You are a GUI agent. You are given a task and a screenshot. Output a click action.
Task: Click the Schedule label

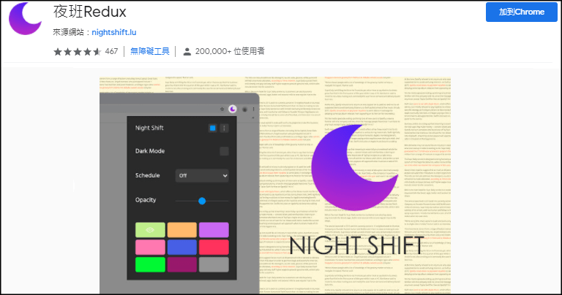(x=147, y=175)
